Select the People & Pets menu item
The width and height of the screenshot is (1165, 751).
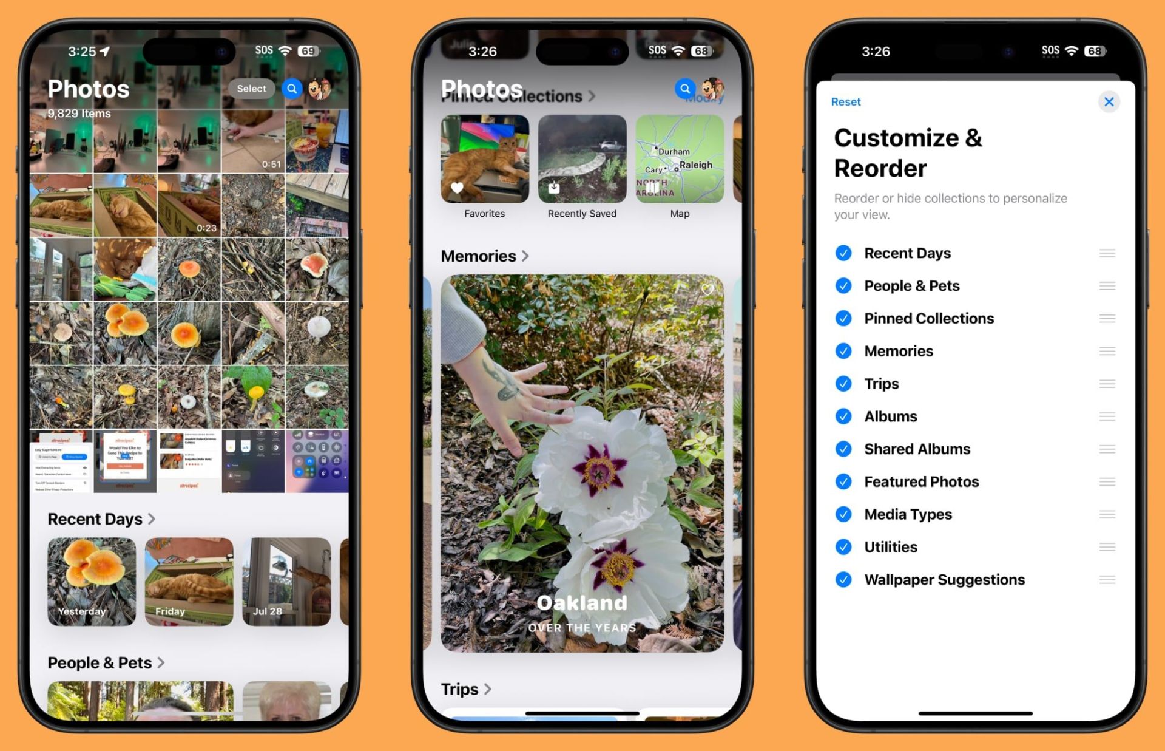(x=911, y=285)
